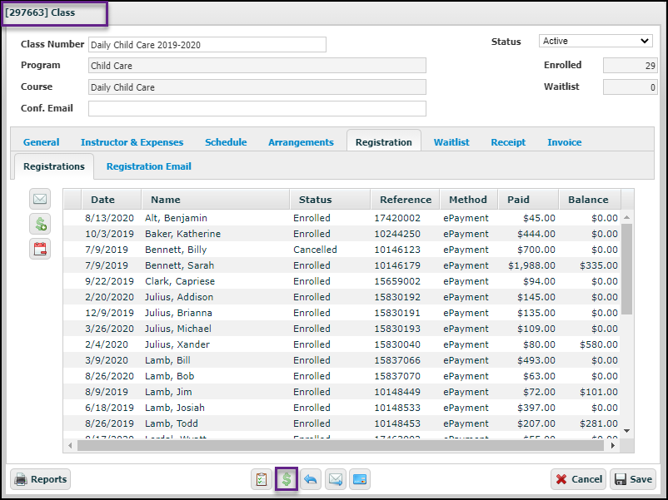Select the row for Baker, Katherine
The height and width of the screenshot is (500, 668).
point(341,234)
